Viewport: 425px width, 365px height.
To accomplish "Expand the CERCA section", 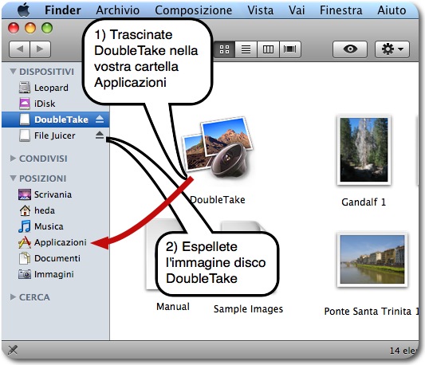I will [13, 297].
